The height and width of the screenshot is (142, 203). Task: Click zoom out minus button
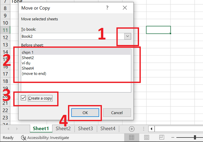coord(173,137)
